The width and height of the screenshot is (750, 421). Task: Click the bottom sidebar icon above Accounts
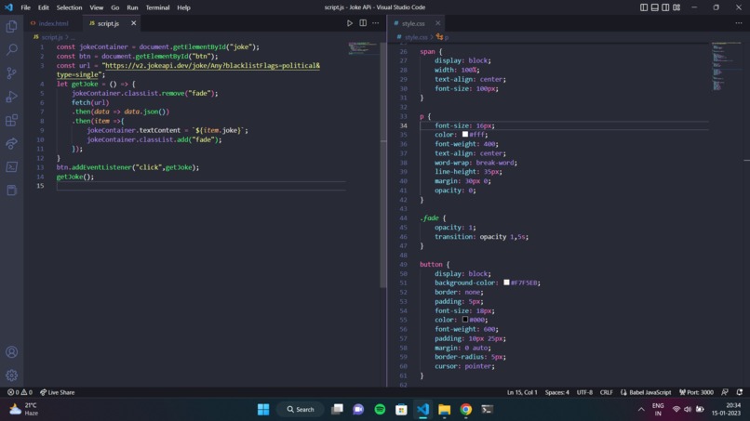(11, 191)
